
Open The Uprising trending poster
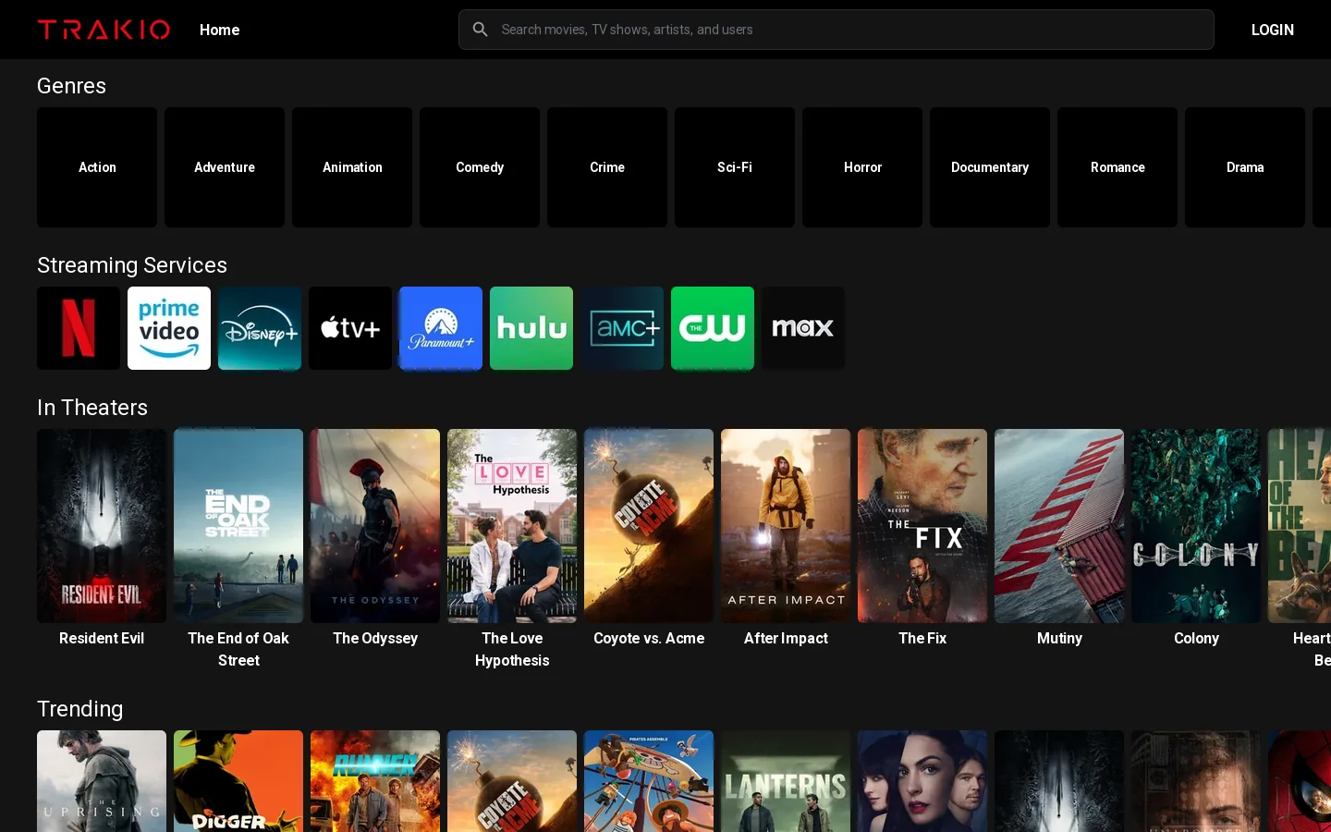[102, 781]
